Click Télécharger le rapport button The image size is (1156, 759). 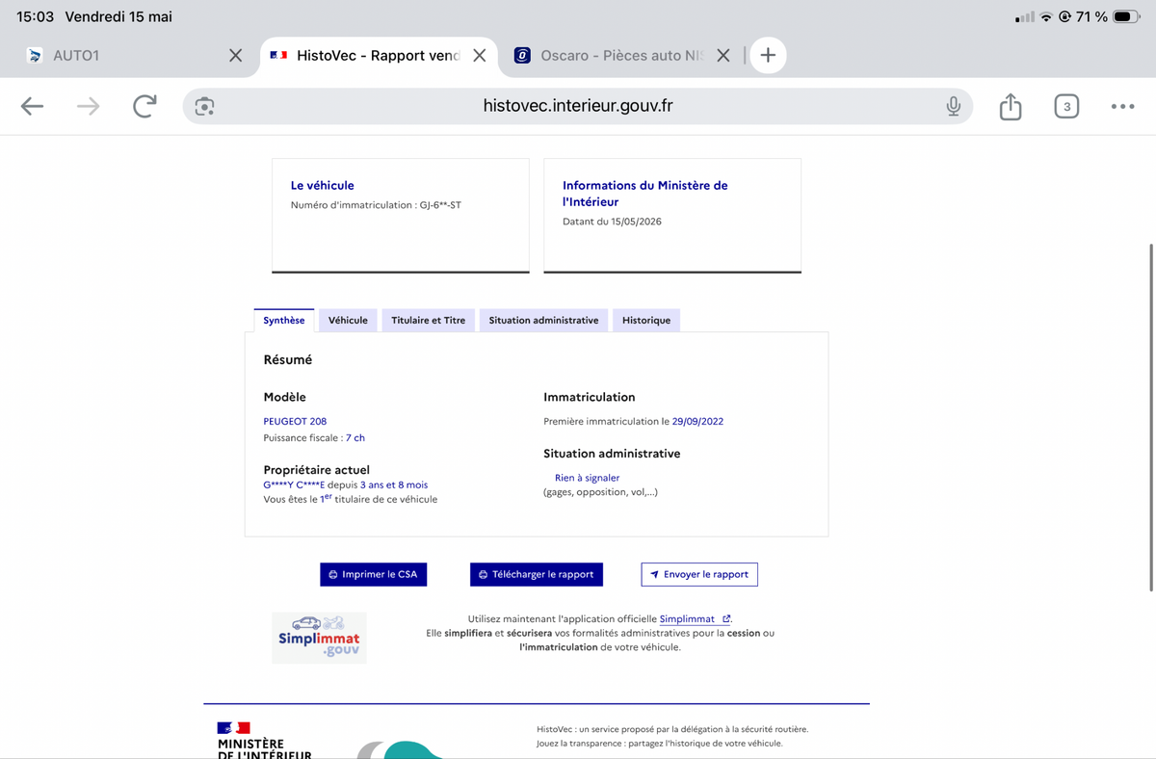[537, 574]
